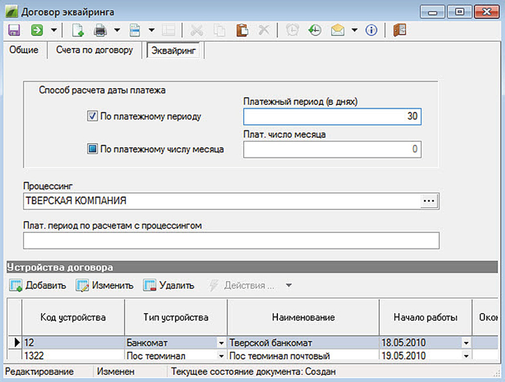Open the history clock icon with green arrow
505x382 pixels.
pyautogui.click(x=314, y=30)
